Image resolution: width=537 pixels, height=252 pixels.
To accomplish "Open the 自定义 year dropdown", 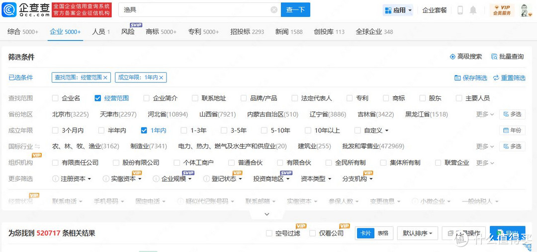I will 376,130.
